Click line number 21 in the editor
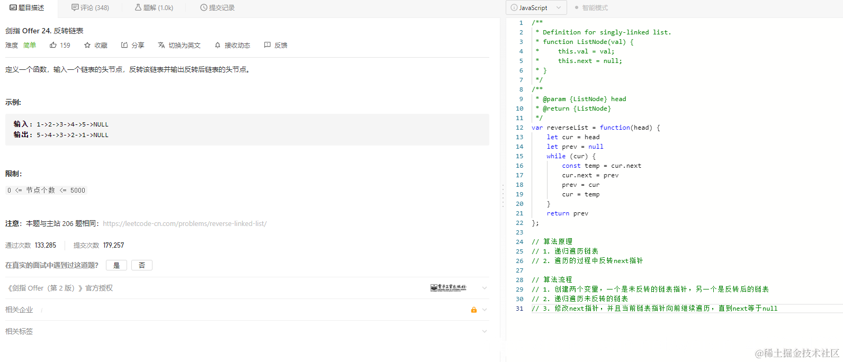843x362 pixels. (519, 213)
